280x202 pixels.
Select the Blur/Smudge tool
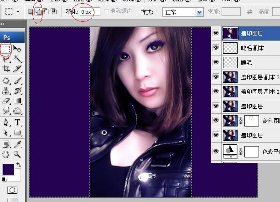pyautogui.click(x=6, y=111)
